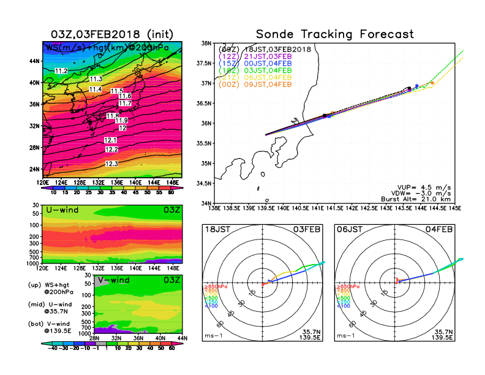Click the orange landing dot on track map

pyautogui.click(x=432, y=83)
